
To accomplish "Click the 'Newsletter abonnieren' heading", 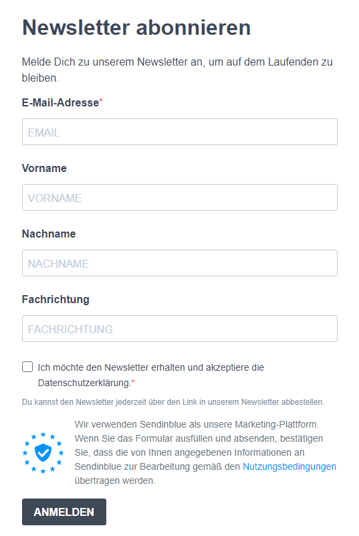I will [x=136, y=27].
